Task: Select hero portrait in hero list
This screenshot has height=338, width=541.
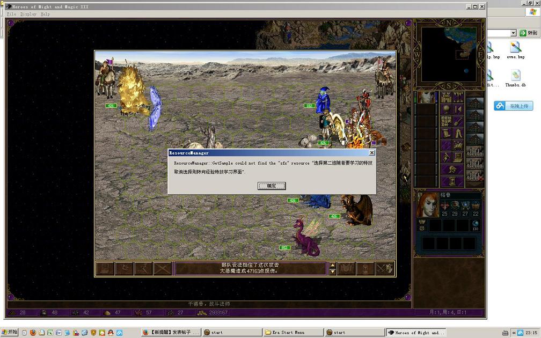Action: coord(427,97)
